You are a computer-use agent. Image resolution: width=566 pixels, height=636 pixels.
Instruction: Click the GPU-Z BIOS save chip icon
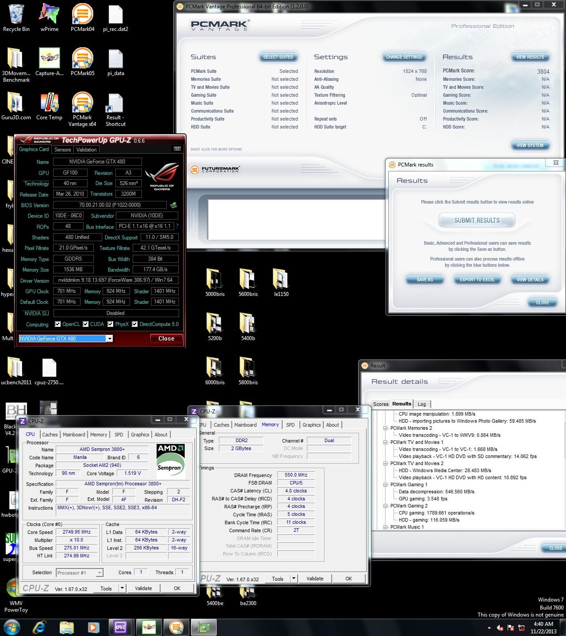point(173,205)
